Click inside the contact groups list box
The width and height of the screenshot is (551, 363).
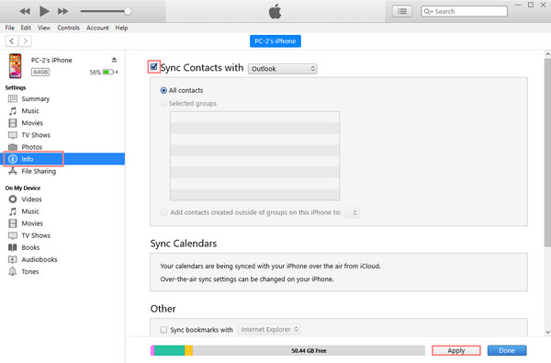[254, 156]
